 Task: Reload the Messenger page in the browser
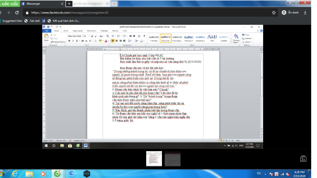click(x=17, y=12)
